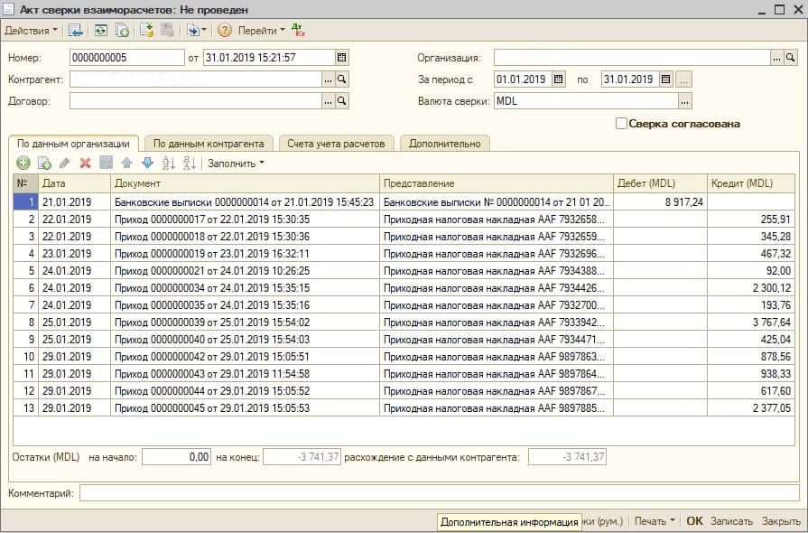
Task: Click the Кредит (MDL) column header
Action: tap(751, 183)
